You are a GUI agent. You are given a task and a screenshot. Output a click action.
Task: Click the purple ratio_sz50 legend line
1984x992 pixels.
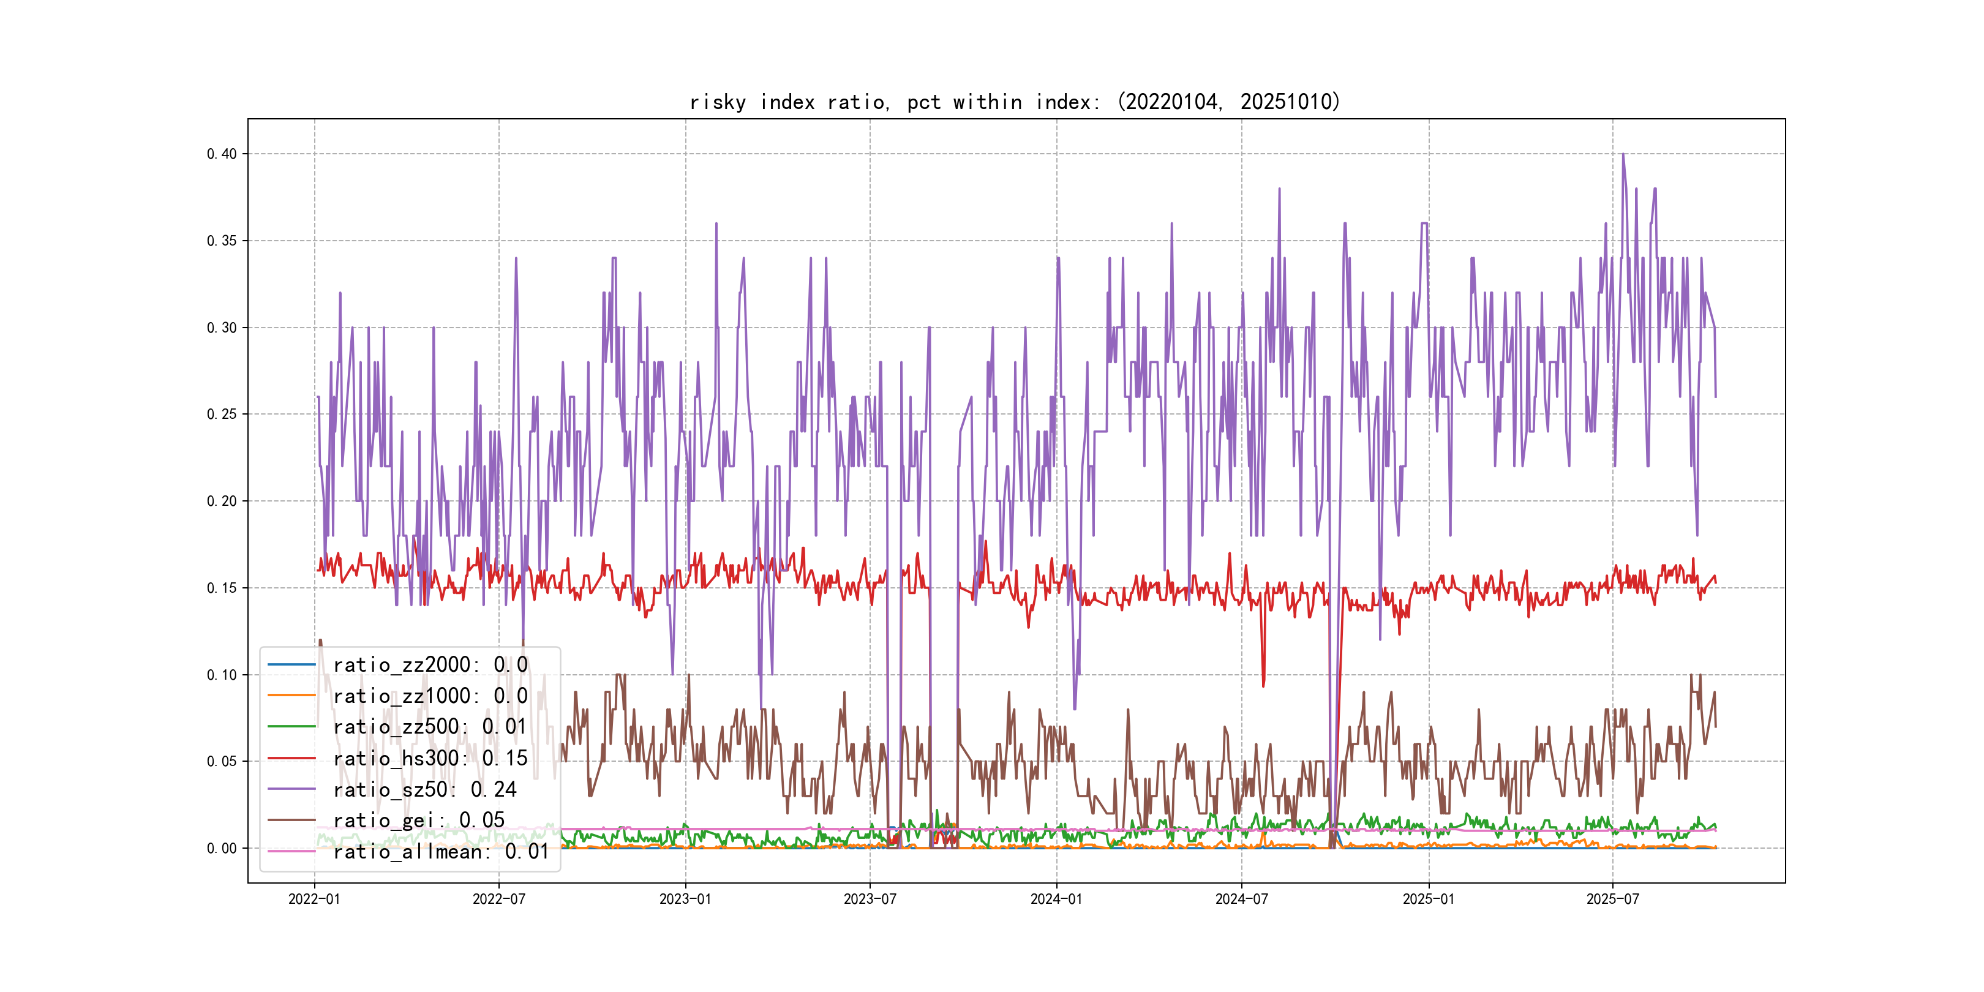[x=291, y=789]
